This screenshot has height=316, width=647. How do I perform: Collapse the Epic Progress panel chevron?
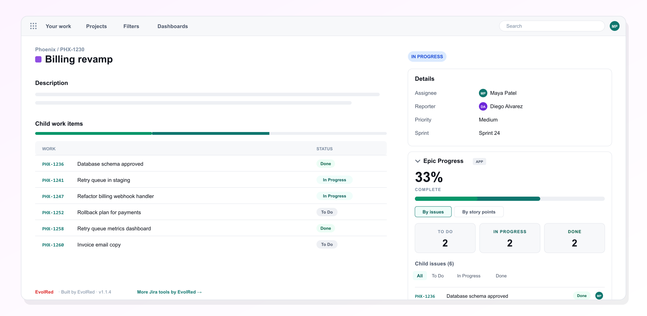coord(418,161)
